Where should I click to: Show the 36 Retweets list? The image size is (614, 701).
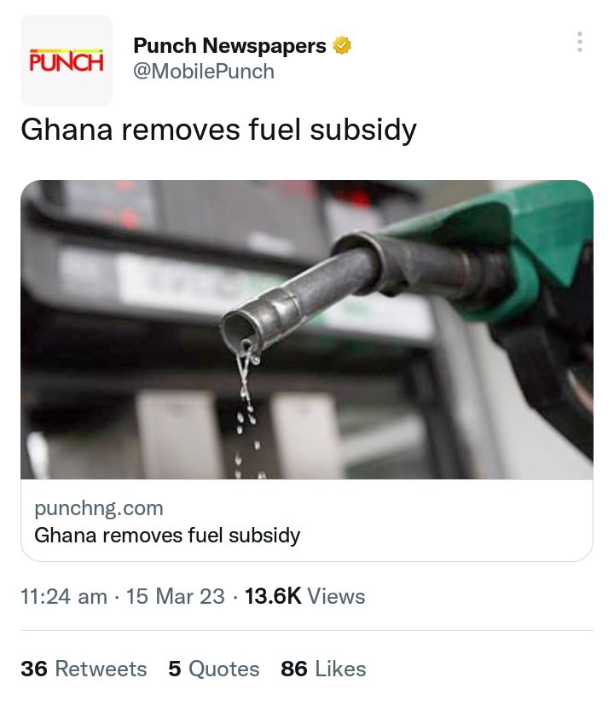tap(84, 669)
